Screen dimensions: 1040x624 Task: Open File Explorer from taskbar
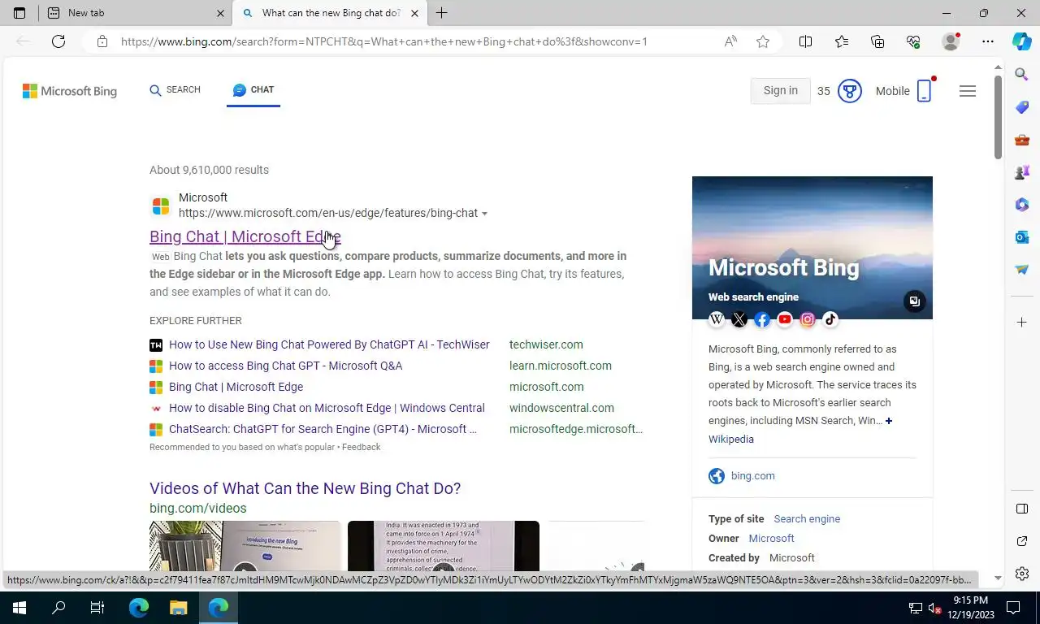[x=178, y=608]
